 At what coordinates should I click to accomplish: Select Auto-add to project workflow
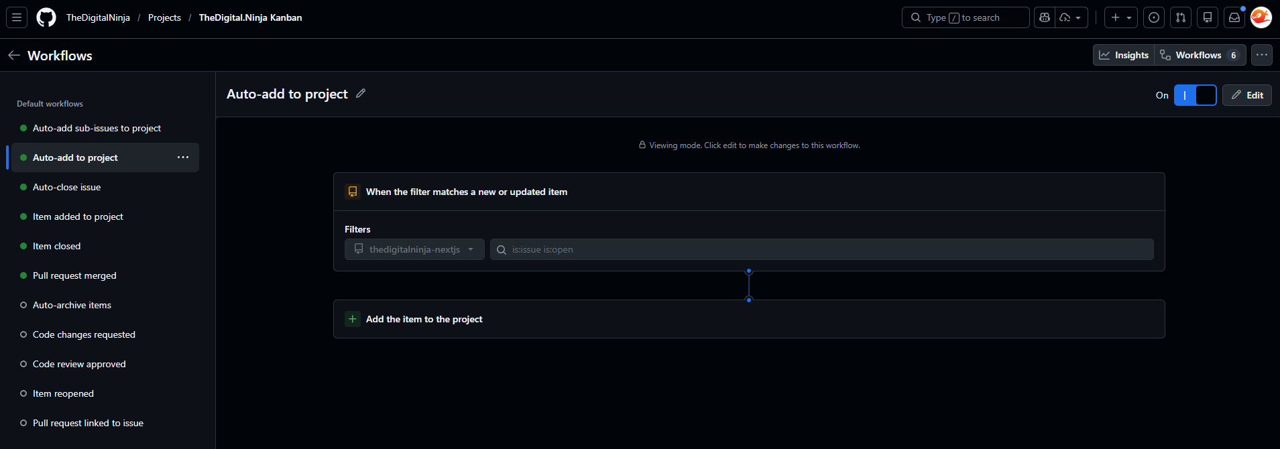(105, 157)
